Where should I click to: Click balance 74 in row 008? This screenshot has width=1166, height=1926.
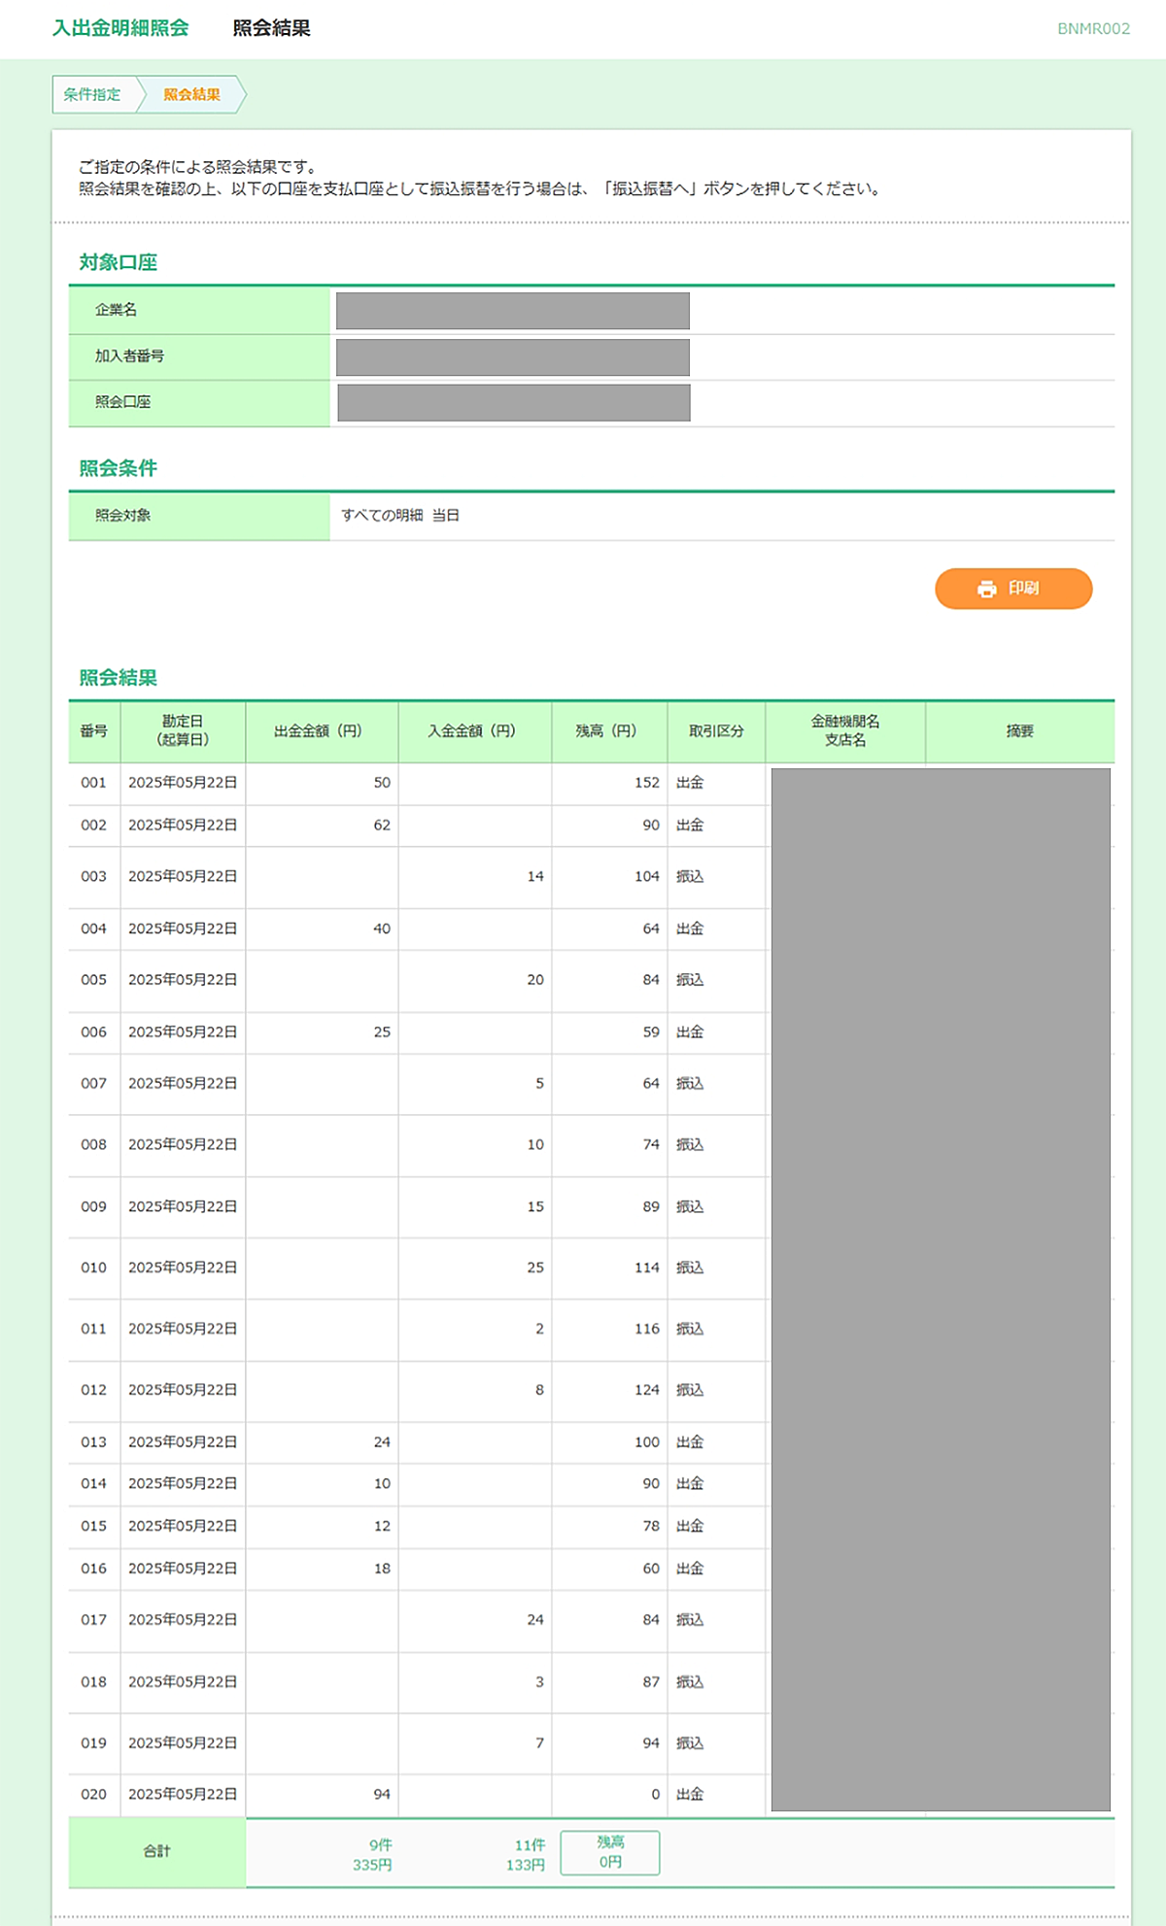[651, 1145]
